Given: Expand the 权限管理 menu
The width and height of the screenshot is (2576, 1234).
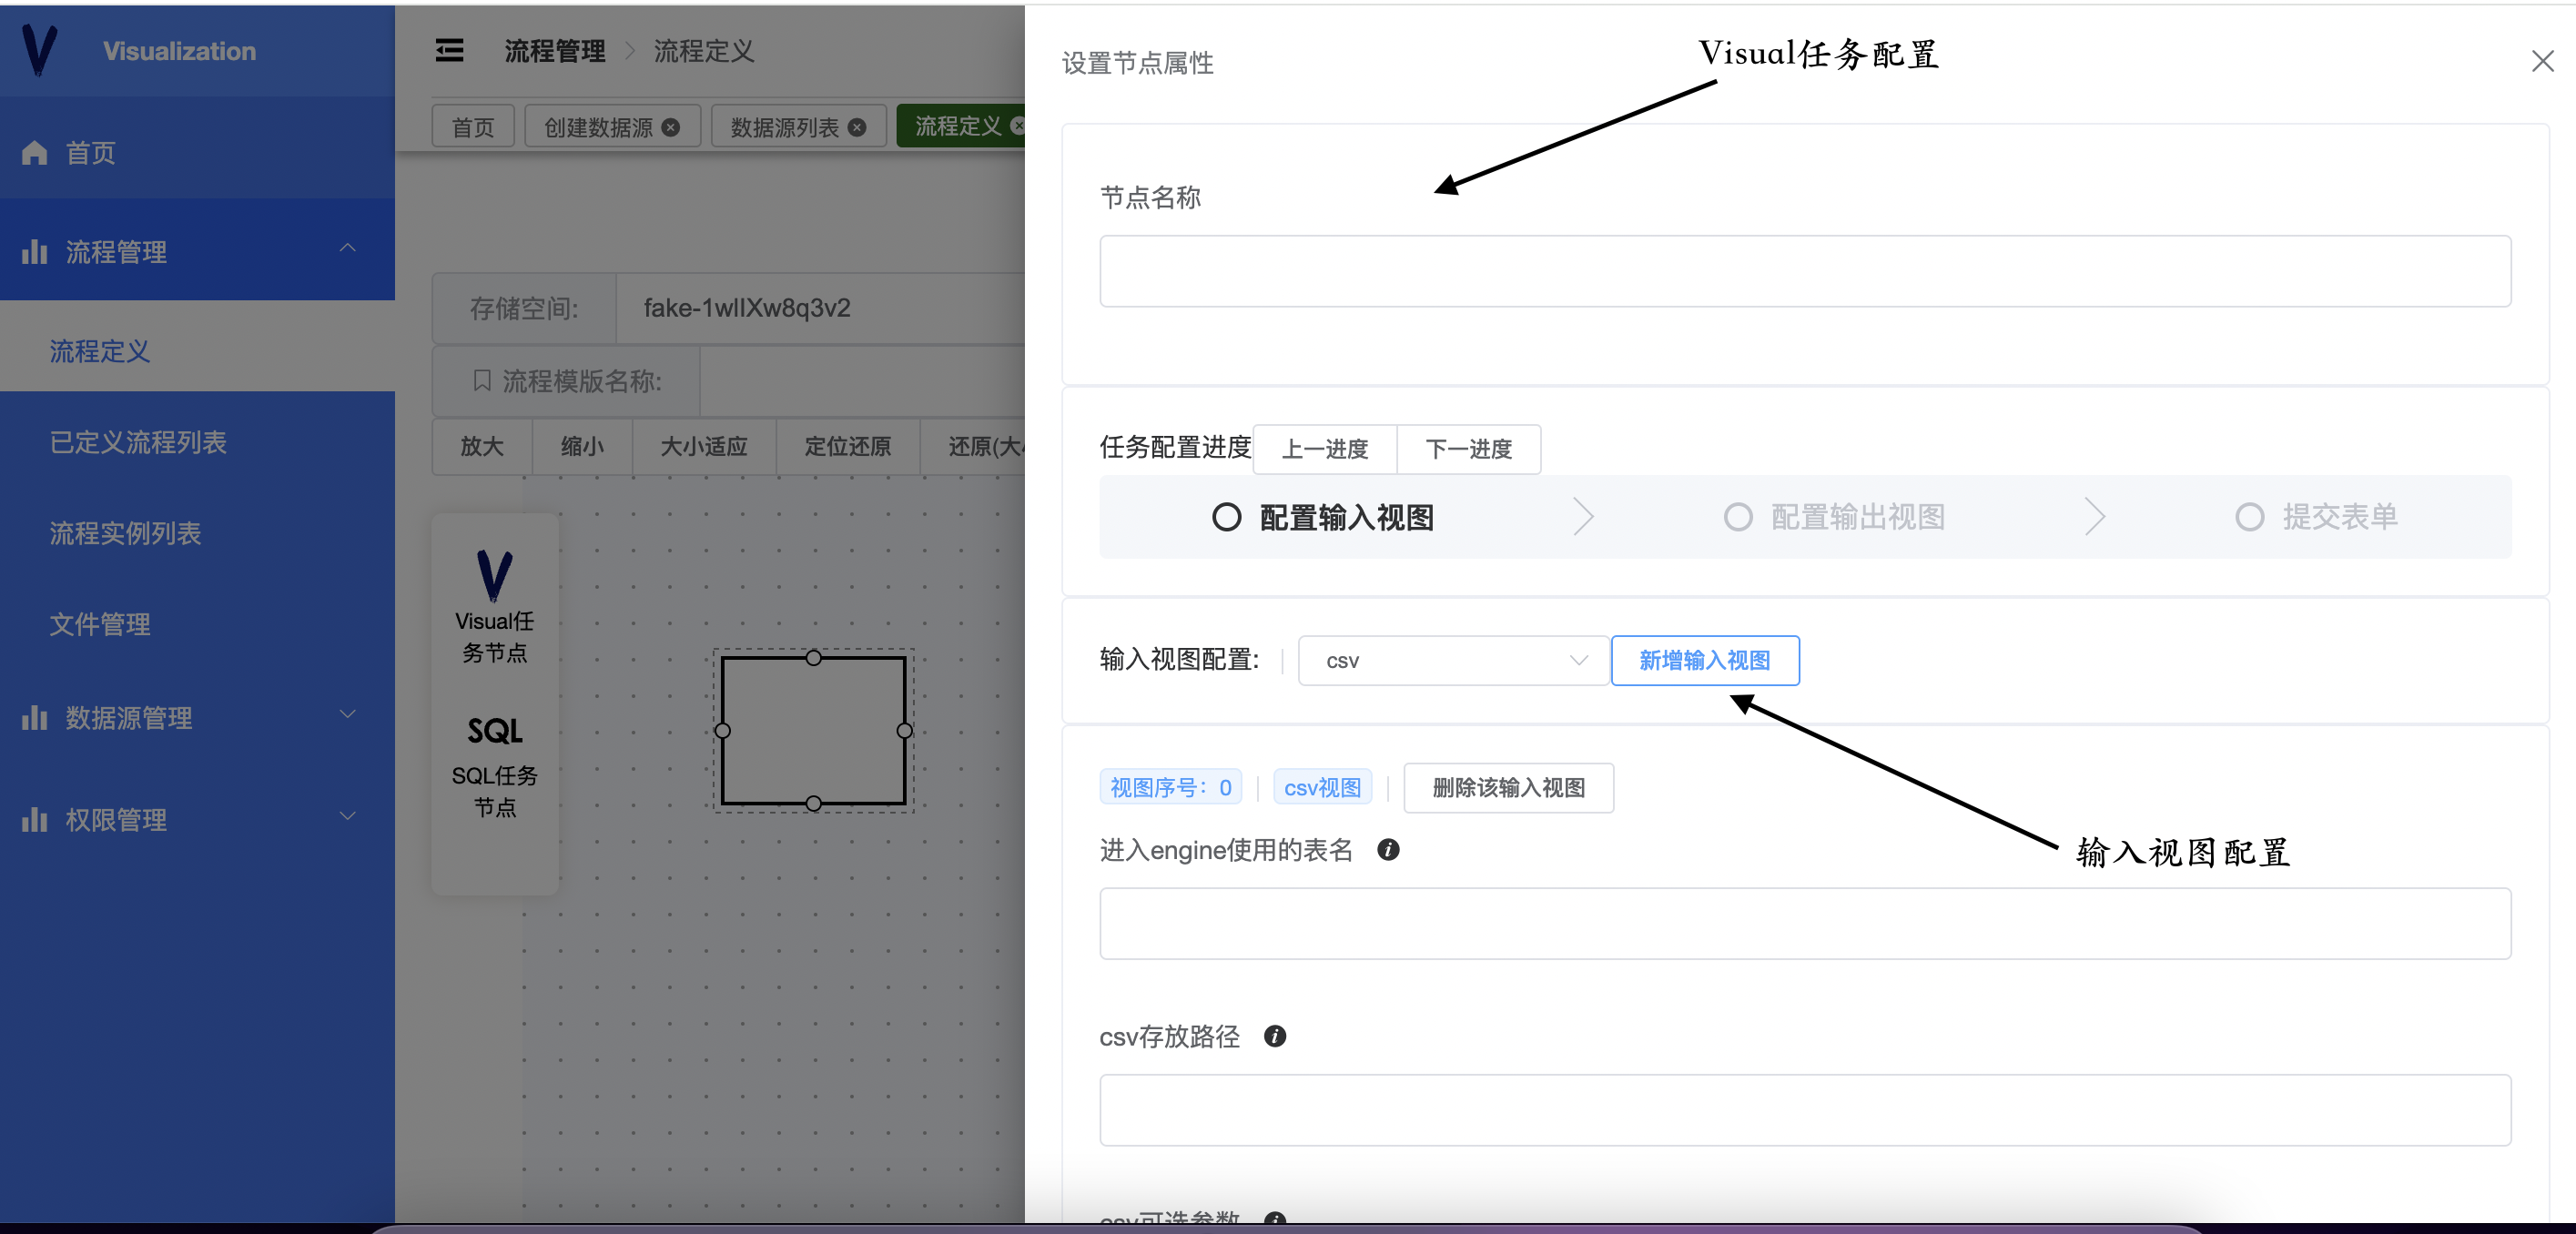Looking at the screenshot, I should click(347, 816).
